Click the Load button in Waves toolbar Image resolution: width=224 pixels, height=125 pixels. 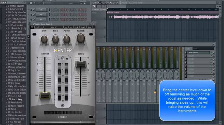[x=83, y=27]
